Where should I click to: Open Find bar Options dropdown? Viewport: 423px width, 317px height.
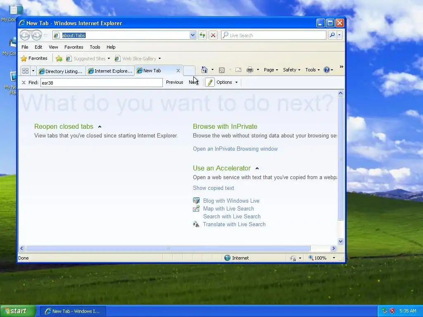[227, 82]
